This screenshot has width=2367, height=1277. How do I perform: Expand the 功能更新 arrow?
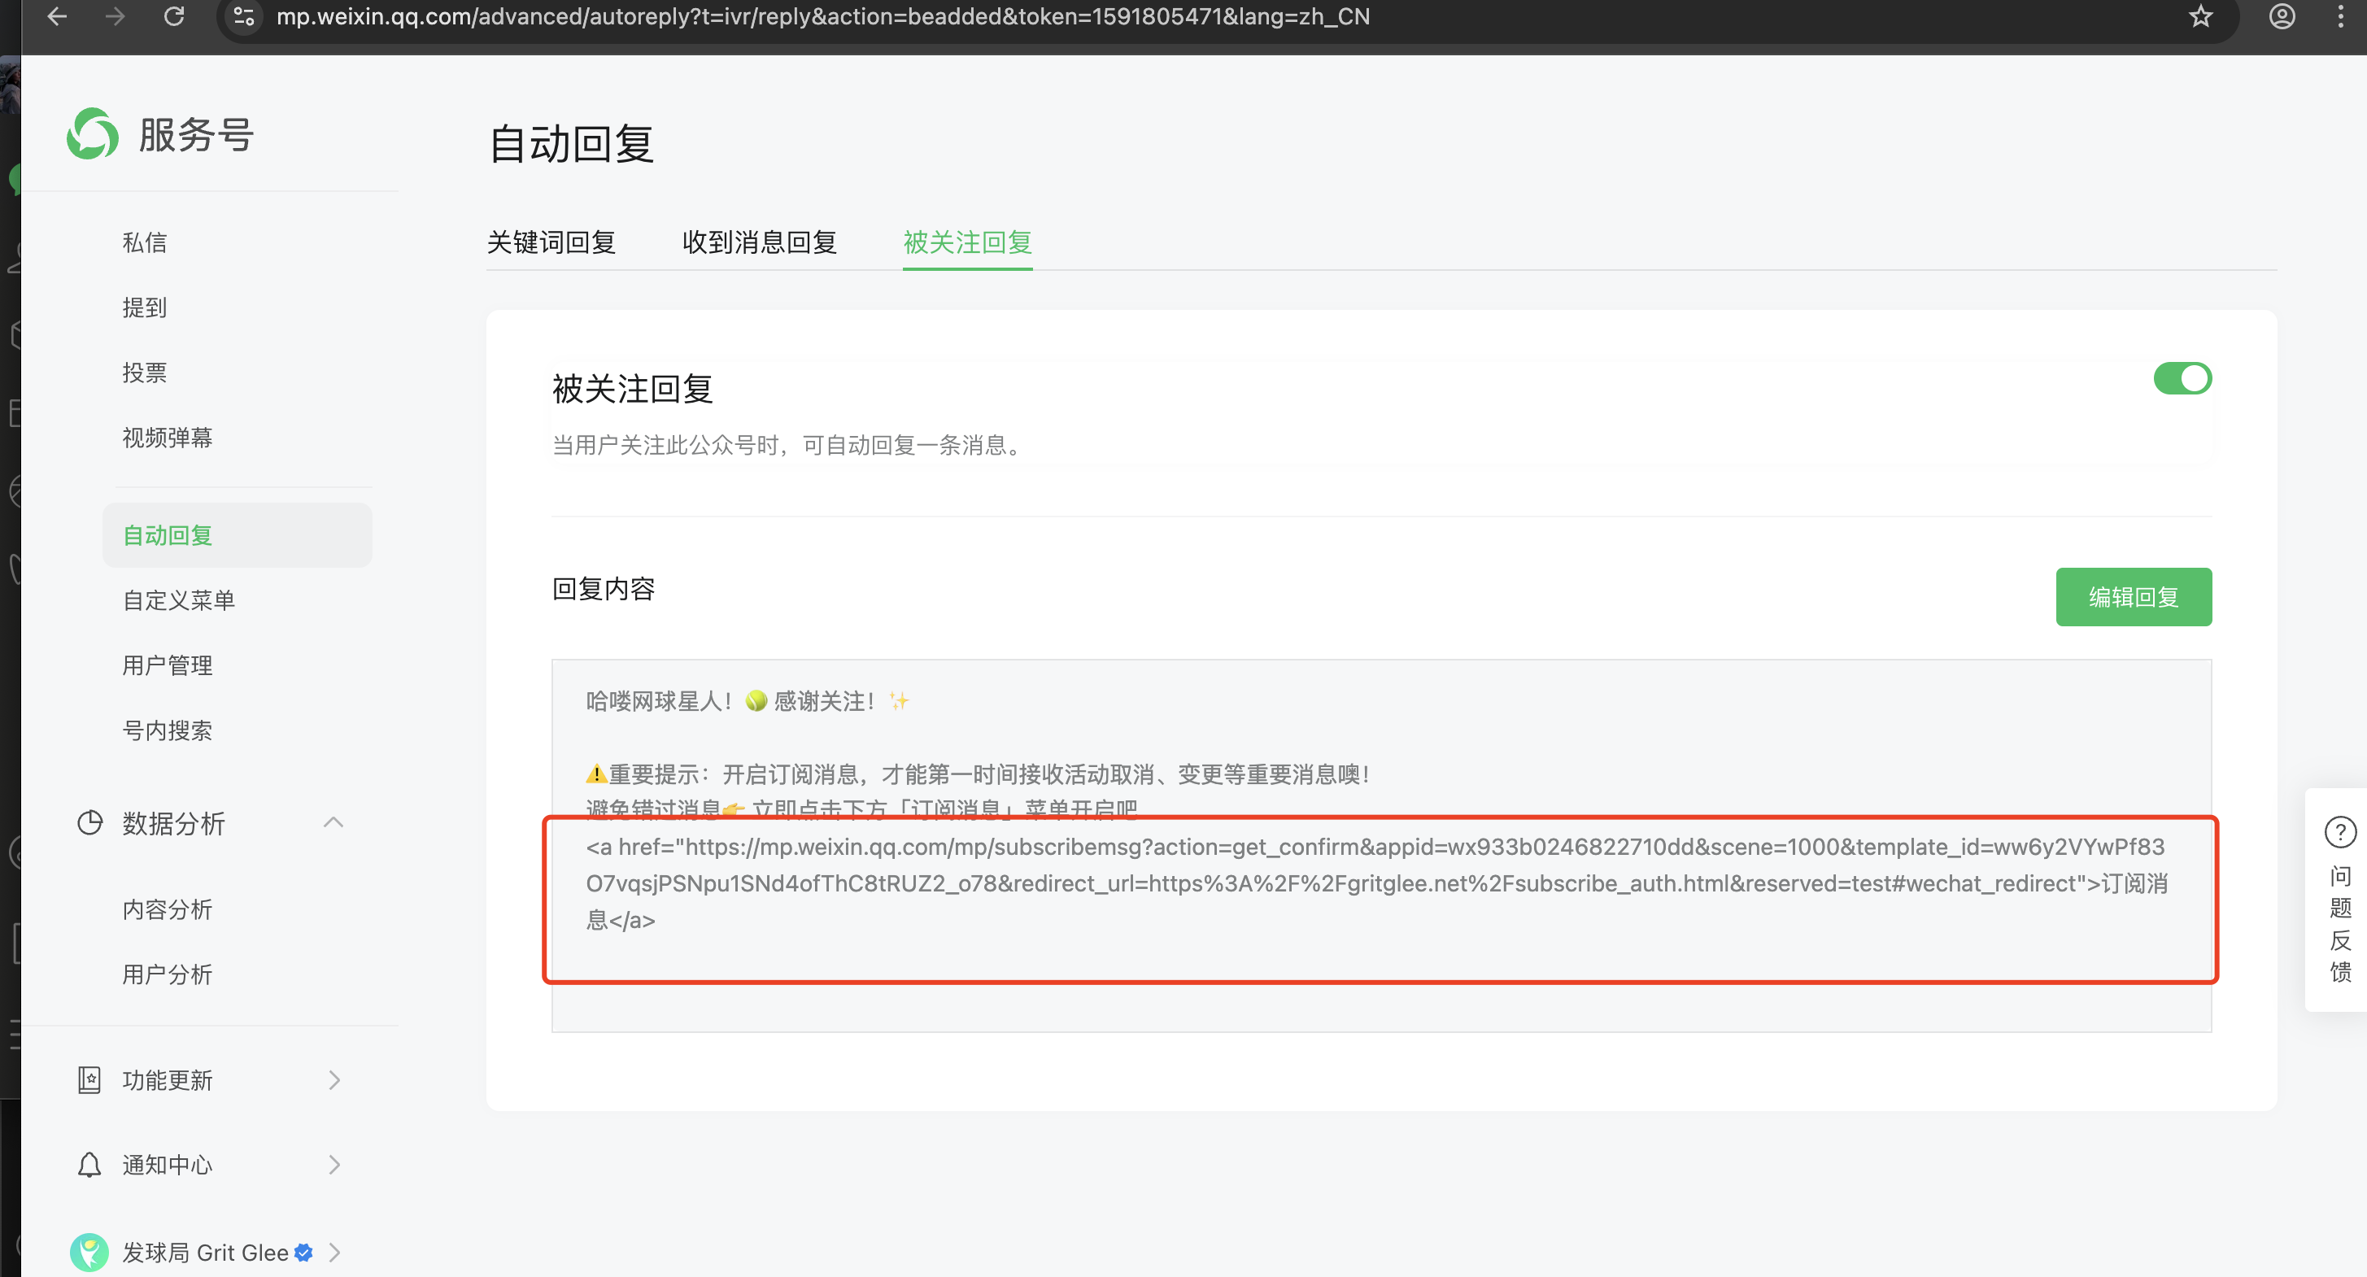pyautogui.click(x=334, y=1079)
